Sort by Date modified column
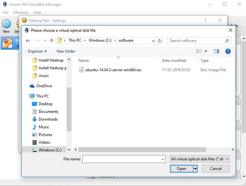 pos(174,61)
